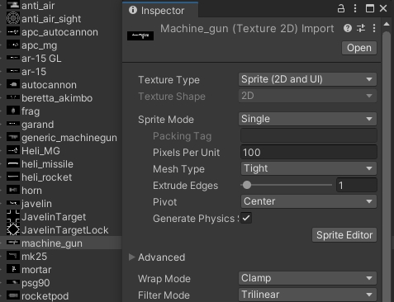Maximize the Inspector panel
The height and width of the screenshot is (302, 394).
(x=370, y=8)
